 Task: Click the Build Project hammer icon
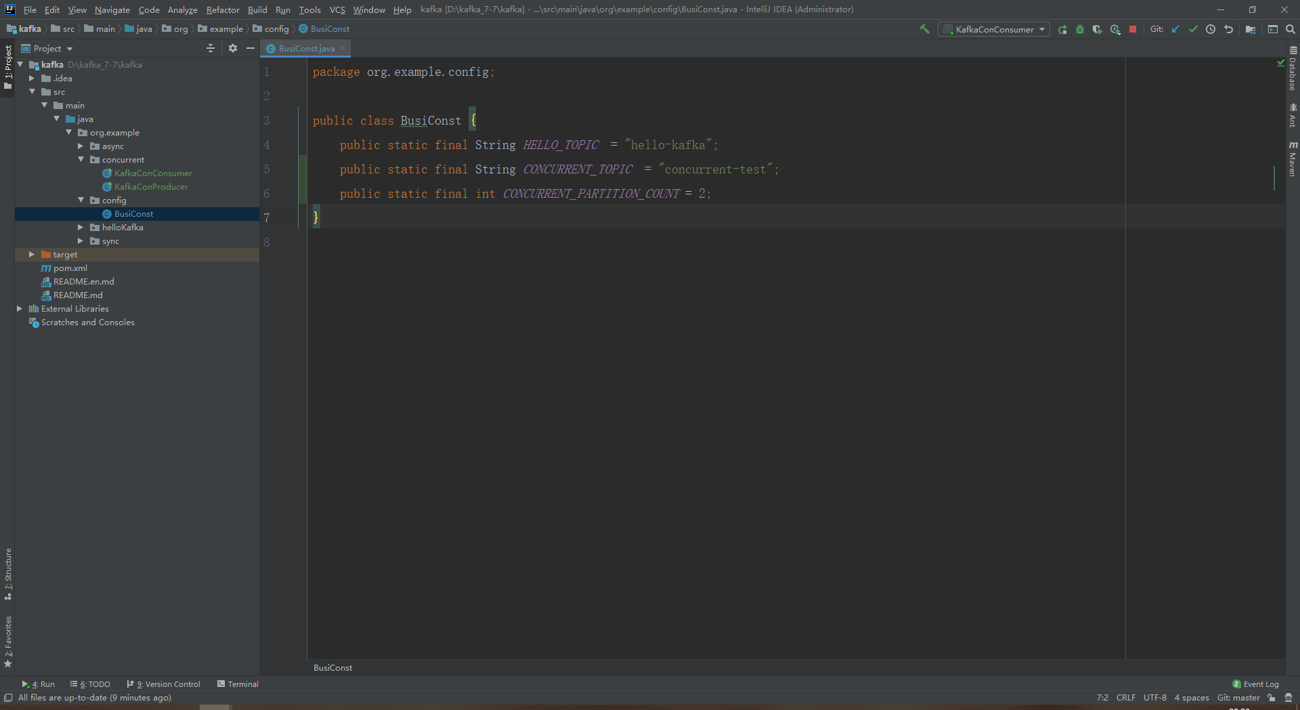[x=924, y=29]
